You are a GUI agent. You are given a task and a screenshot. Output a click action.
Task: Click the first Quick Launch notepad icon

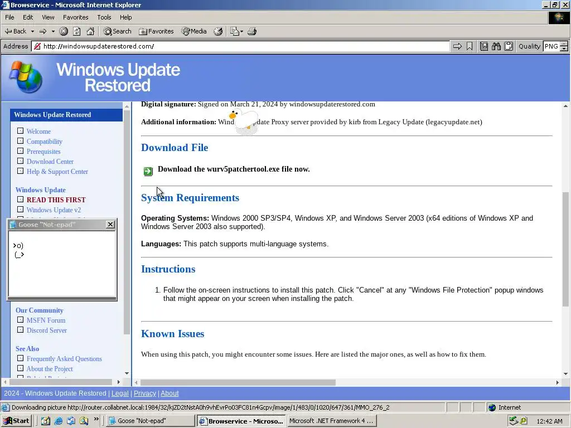point(46,421)
